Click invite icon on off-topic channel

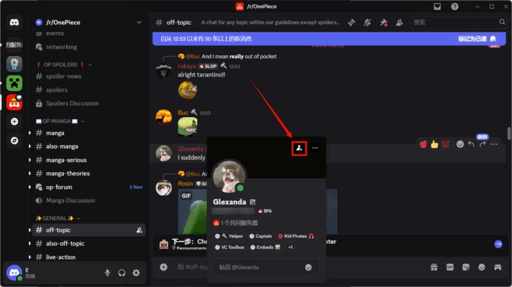[139, 230]
